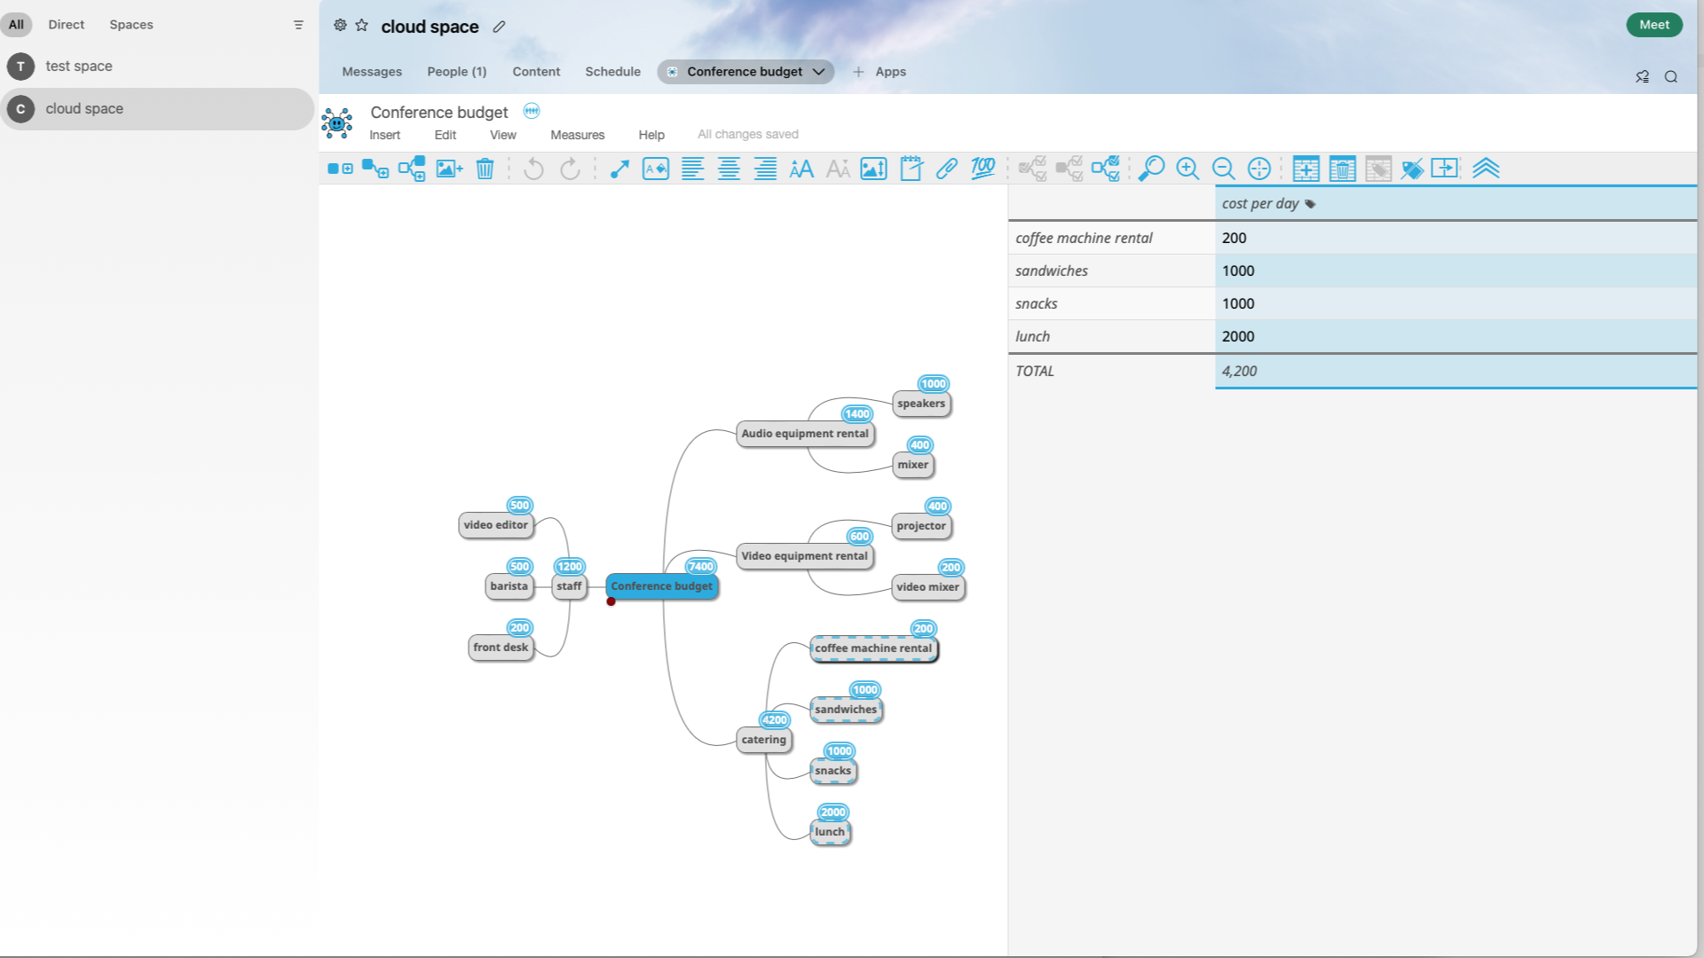Screen dimensions: 1704x958
Task: Click the staff node
Action: pyautogui.click(x=569, y=586)
